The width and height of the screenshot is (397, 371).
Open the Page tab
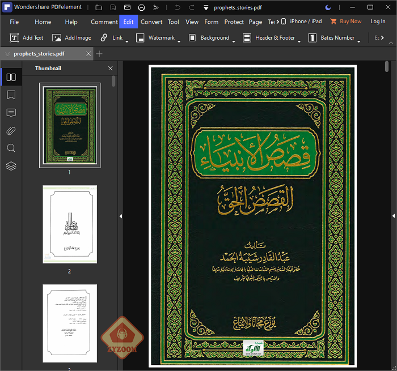pos(255,22)
